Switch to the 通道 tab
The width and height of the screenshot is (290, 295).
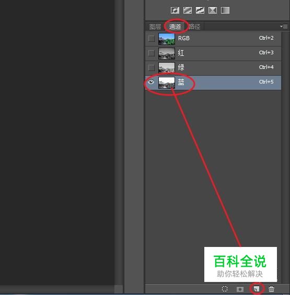[x=175, y=27]
